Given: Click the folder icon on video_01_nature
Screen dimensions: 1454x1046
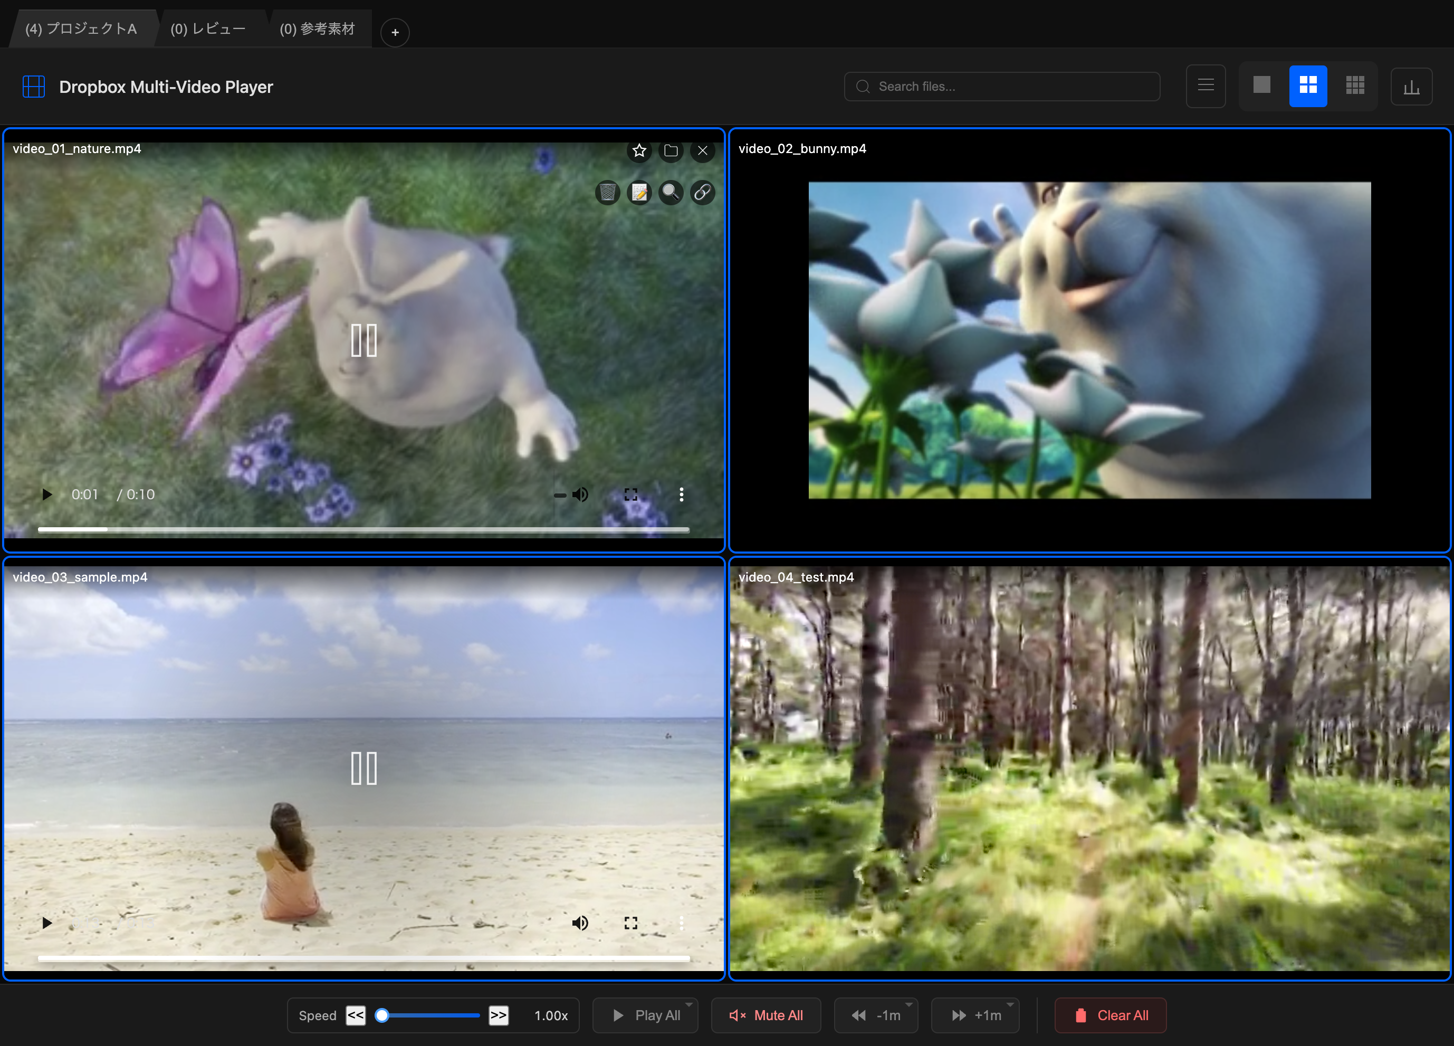Looking at the screenshot, I should (671, 151).
